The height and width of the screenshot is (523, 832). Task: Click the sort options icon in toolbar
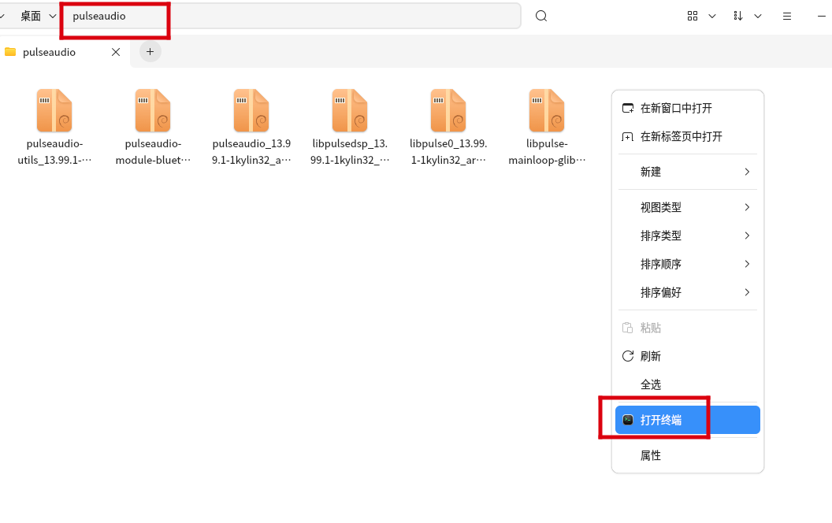(x=738, y=15)
